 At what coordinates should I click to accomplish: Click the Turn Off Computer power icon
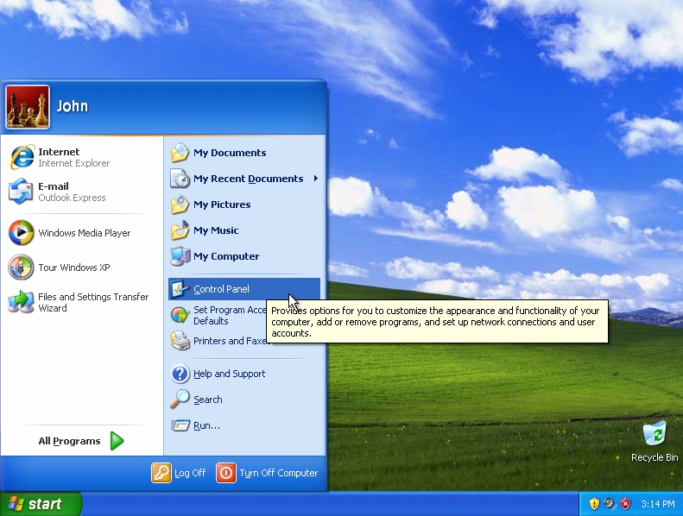[x=226, y=473]
